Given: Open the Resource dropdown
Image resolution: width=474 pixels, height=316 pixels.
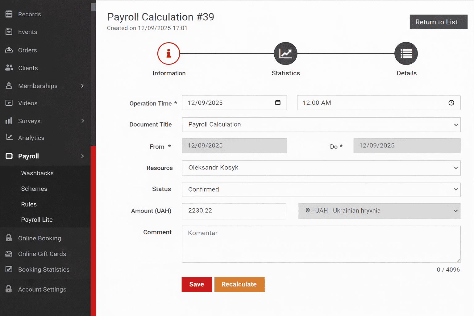Looking at the screenshot, I should pyautogui.click(x=321, y=168).
